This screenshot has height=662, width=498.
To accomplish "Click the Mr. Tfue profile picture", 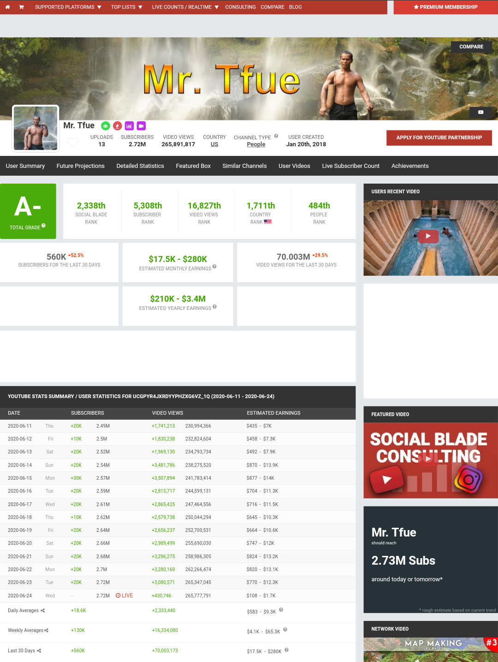I will [36, 128].
